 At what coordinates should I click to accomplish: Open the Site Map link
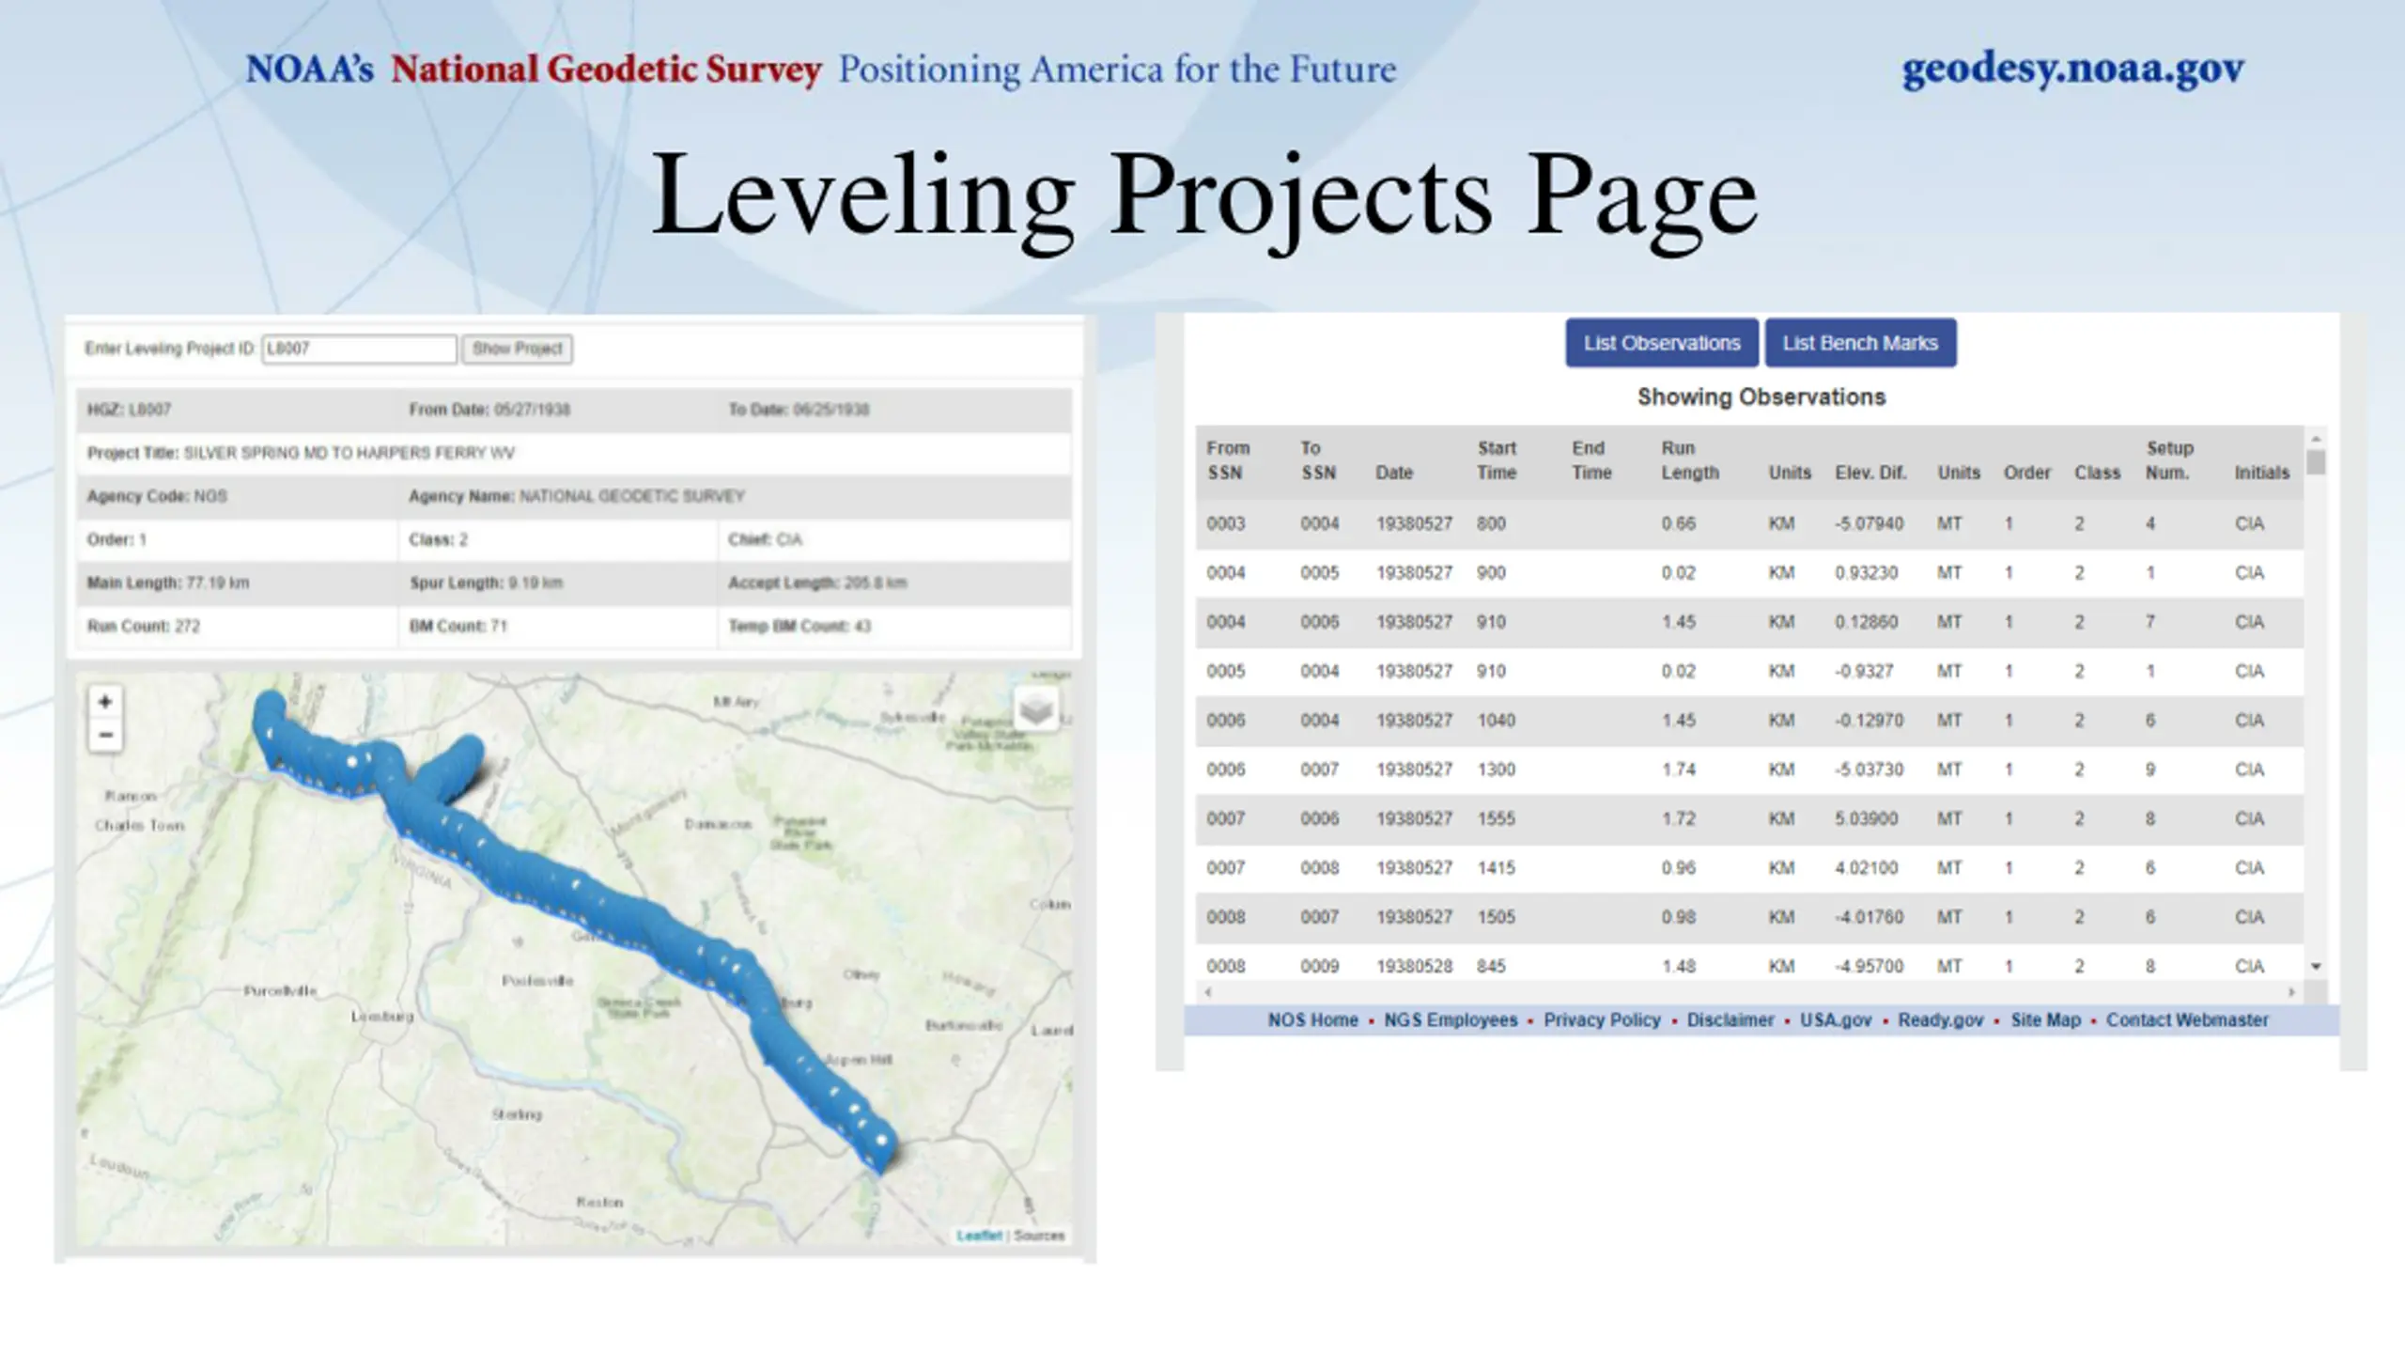[2045, 1020]
